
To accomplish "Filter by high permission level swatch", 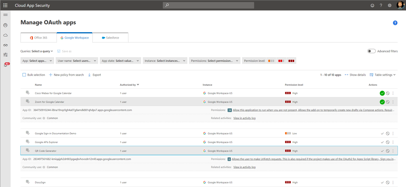I will (291, 61).
